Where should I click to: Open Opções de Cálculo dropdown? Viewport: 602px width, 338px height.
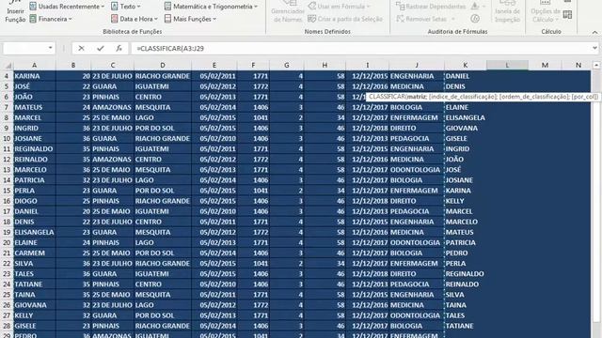tap(546, 12)
